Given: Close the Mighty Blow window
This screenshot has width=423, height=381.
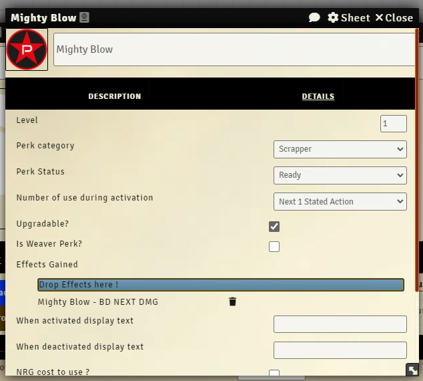Looking at the screenshot, I should 394,18.
